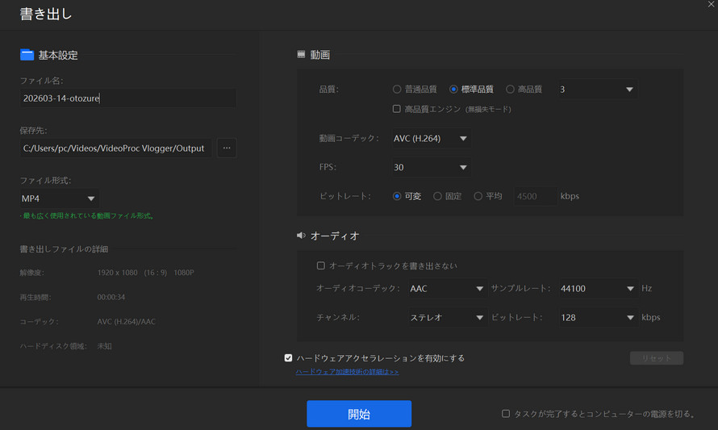
Task: Open the チャンネル ステレオ dropdown
Action: 447,318
